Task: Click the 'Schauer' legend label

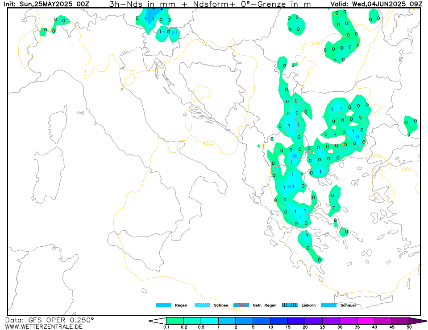Action: tap(348, 305)
